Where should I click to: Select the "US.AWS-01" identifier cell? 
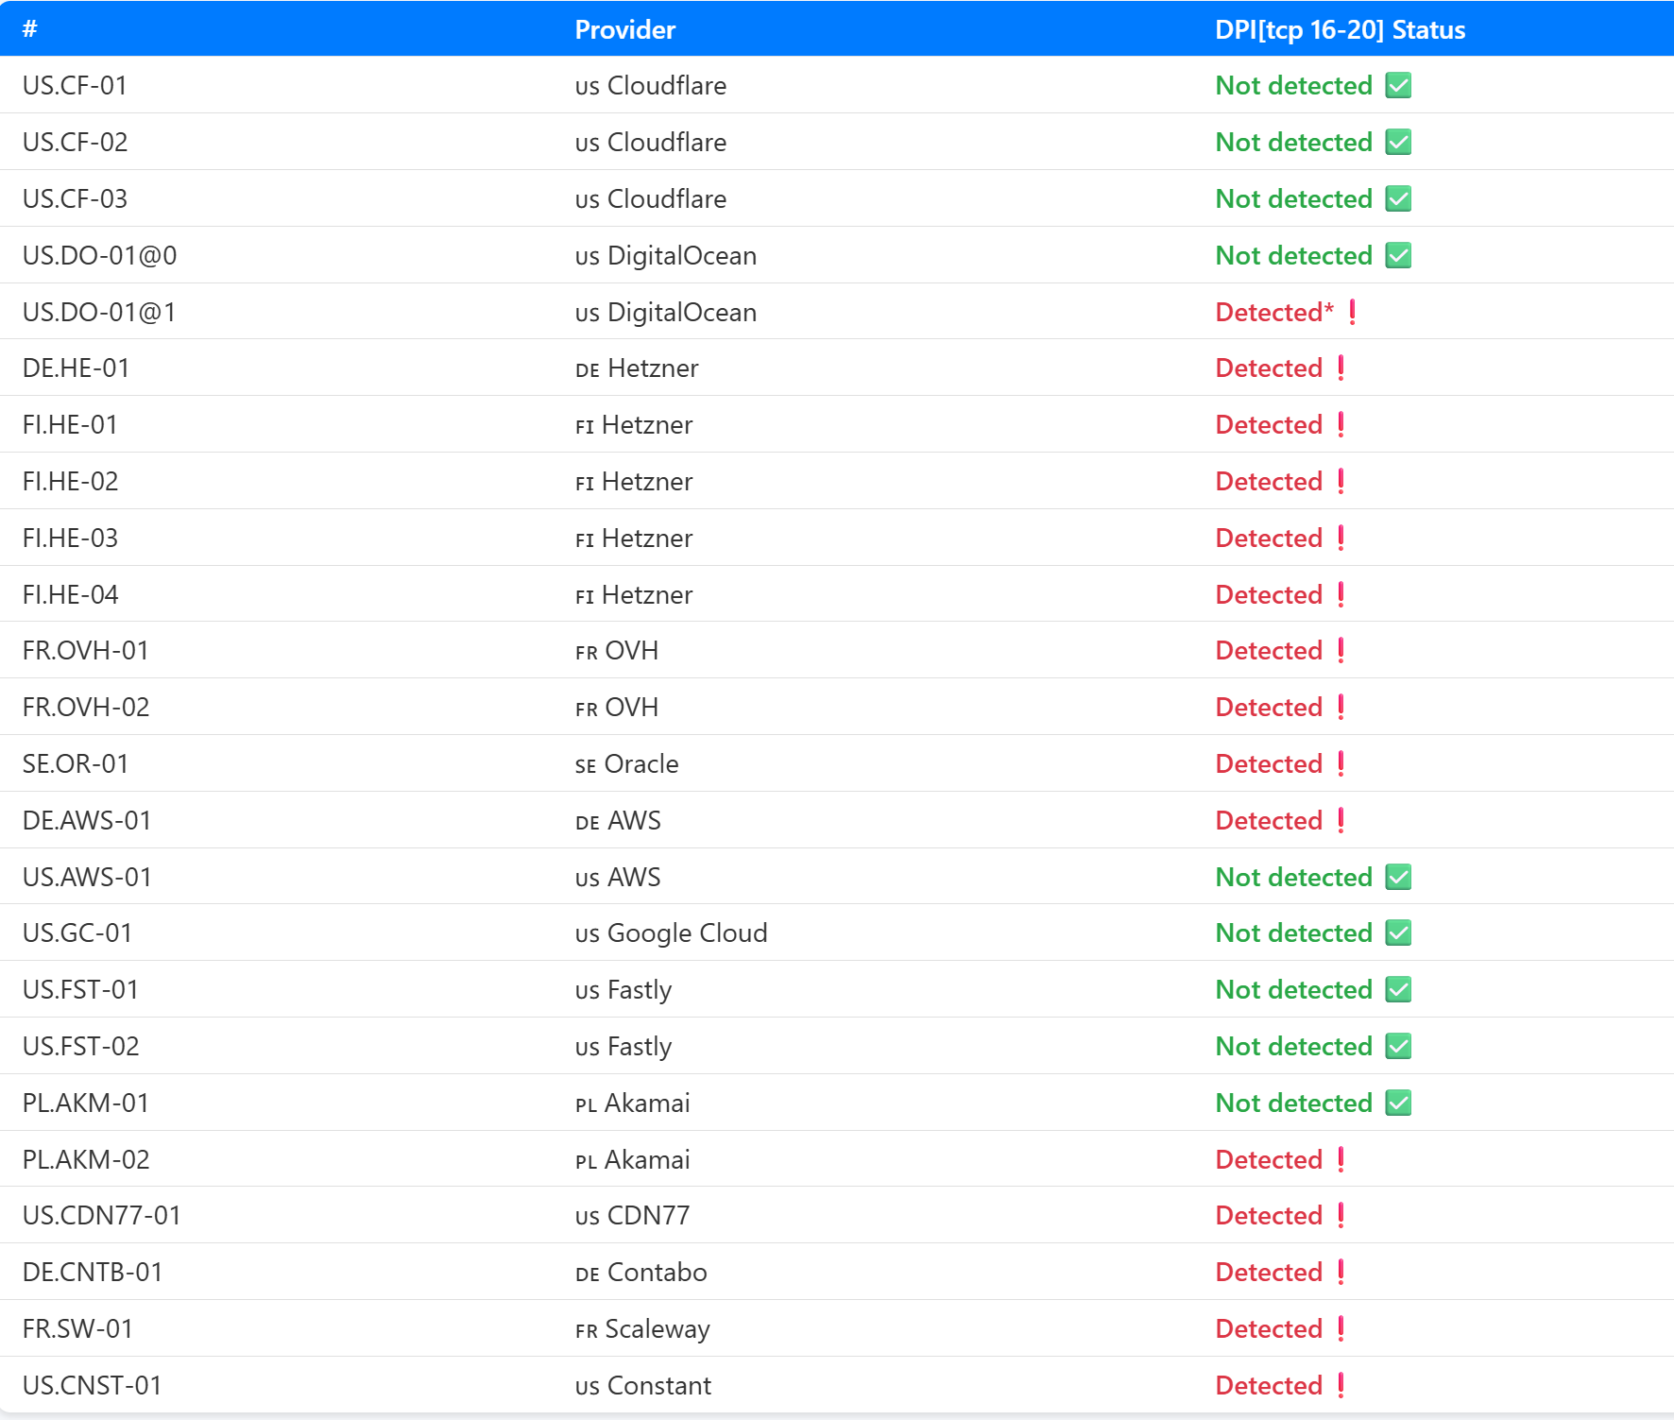click(87, 877)
